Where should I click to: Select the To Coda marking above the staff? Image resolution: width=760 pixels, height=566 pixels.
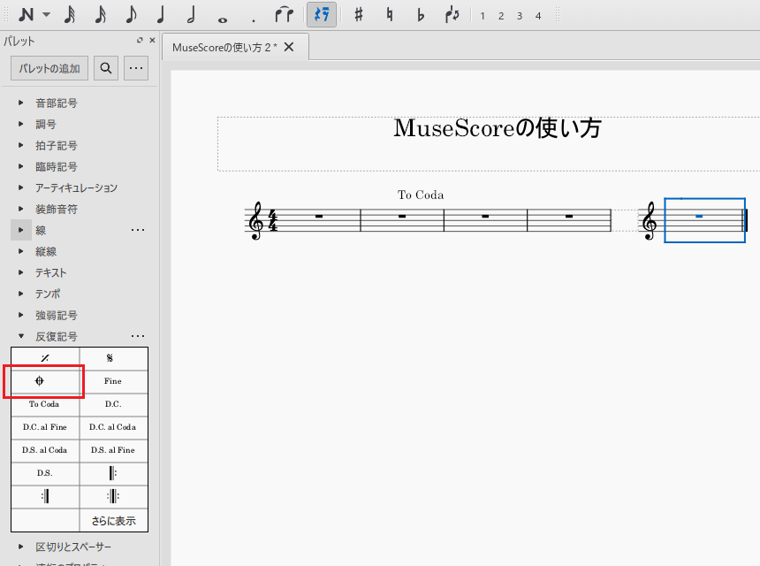point(421,195)
